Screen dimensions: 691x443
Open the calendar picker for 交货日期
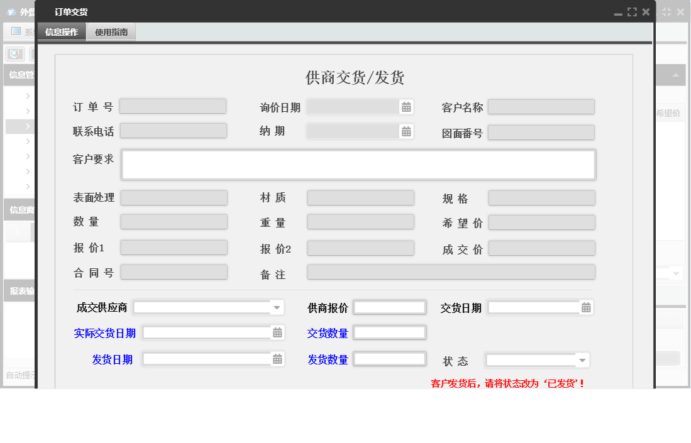tap(585, 307)
